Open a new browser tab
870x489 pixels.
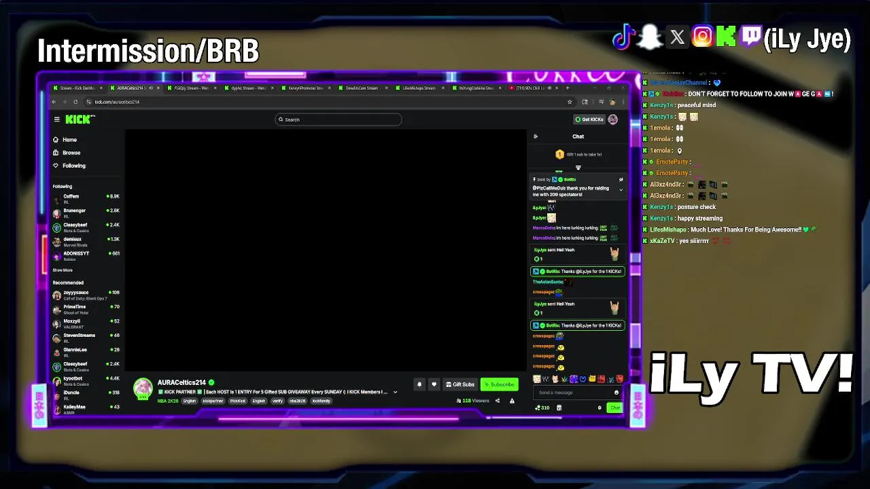(x=568, y=88)
